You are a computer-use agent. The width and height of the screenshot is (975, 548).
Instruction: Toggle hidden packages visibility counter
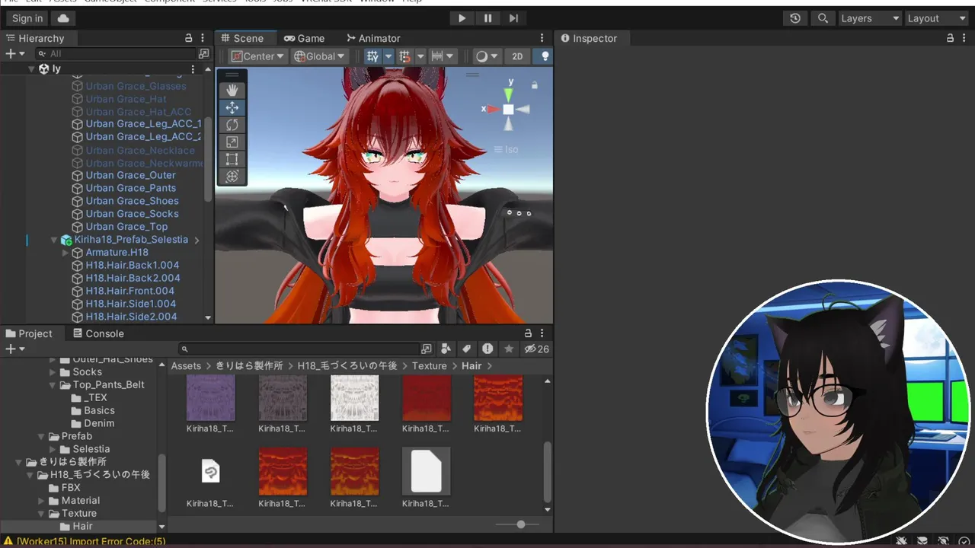point(536,349)
